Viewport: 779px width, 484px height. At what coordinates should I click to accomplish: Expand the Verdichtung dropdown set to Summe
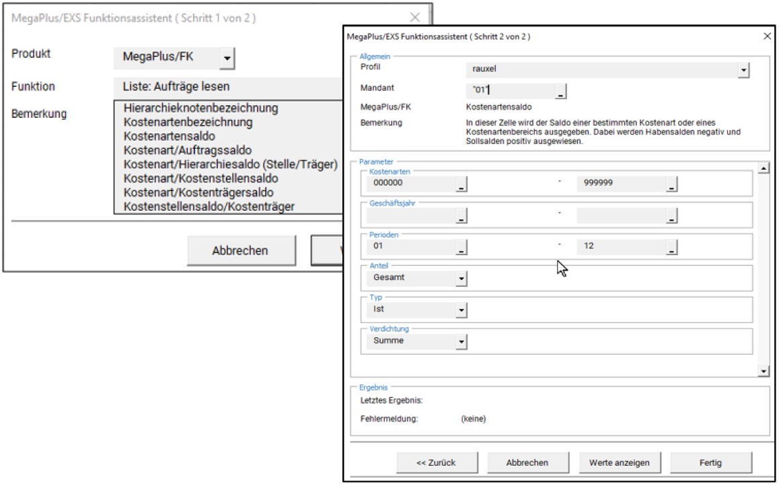(461, 341)
